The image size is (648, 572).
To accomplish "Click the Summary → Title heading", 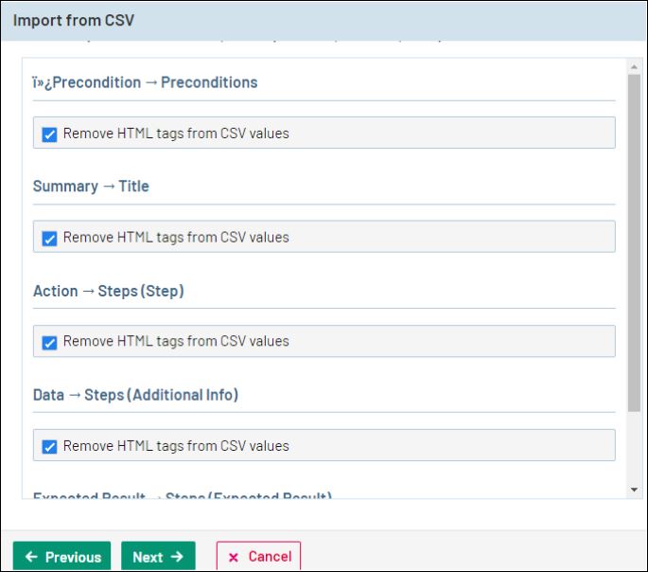I will (91, 187).
